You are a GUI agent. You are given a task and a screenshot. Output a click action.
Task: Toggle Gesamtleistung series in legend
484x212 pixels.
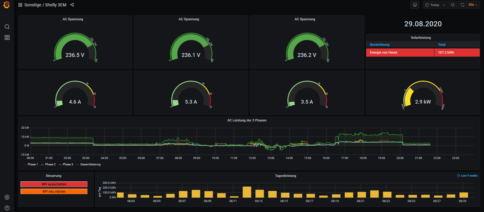(x=90, y=164)
